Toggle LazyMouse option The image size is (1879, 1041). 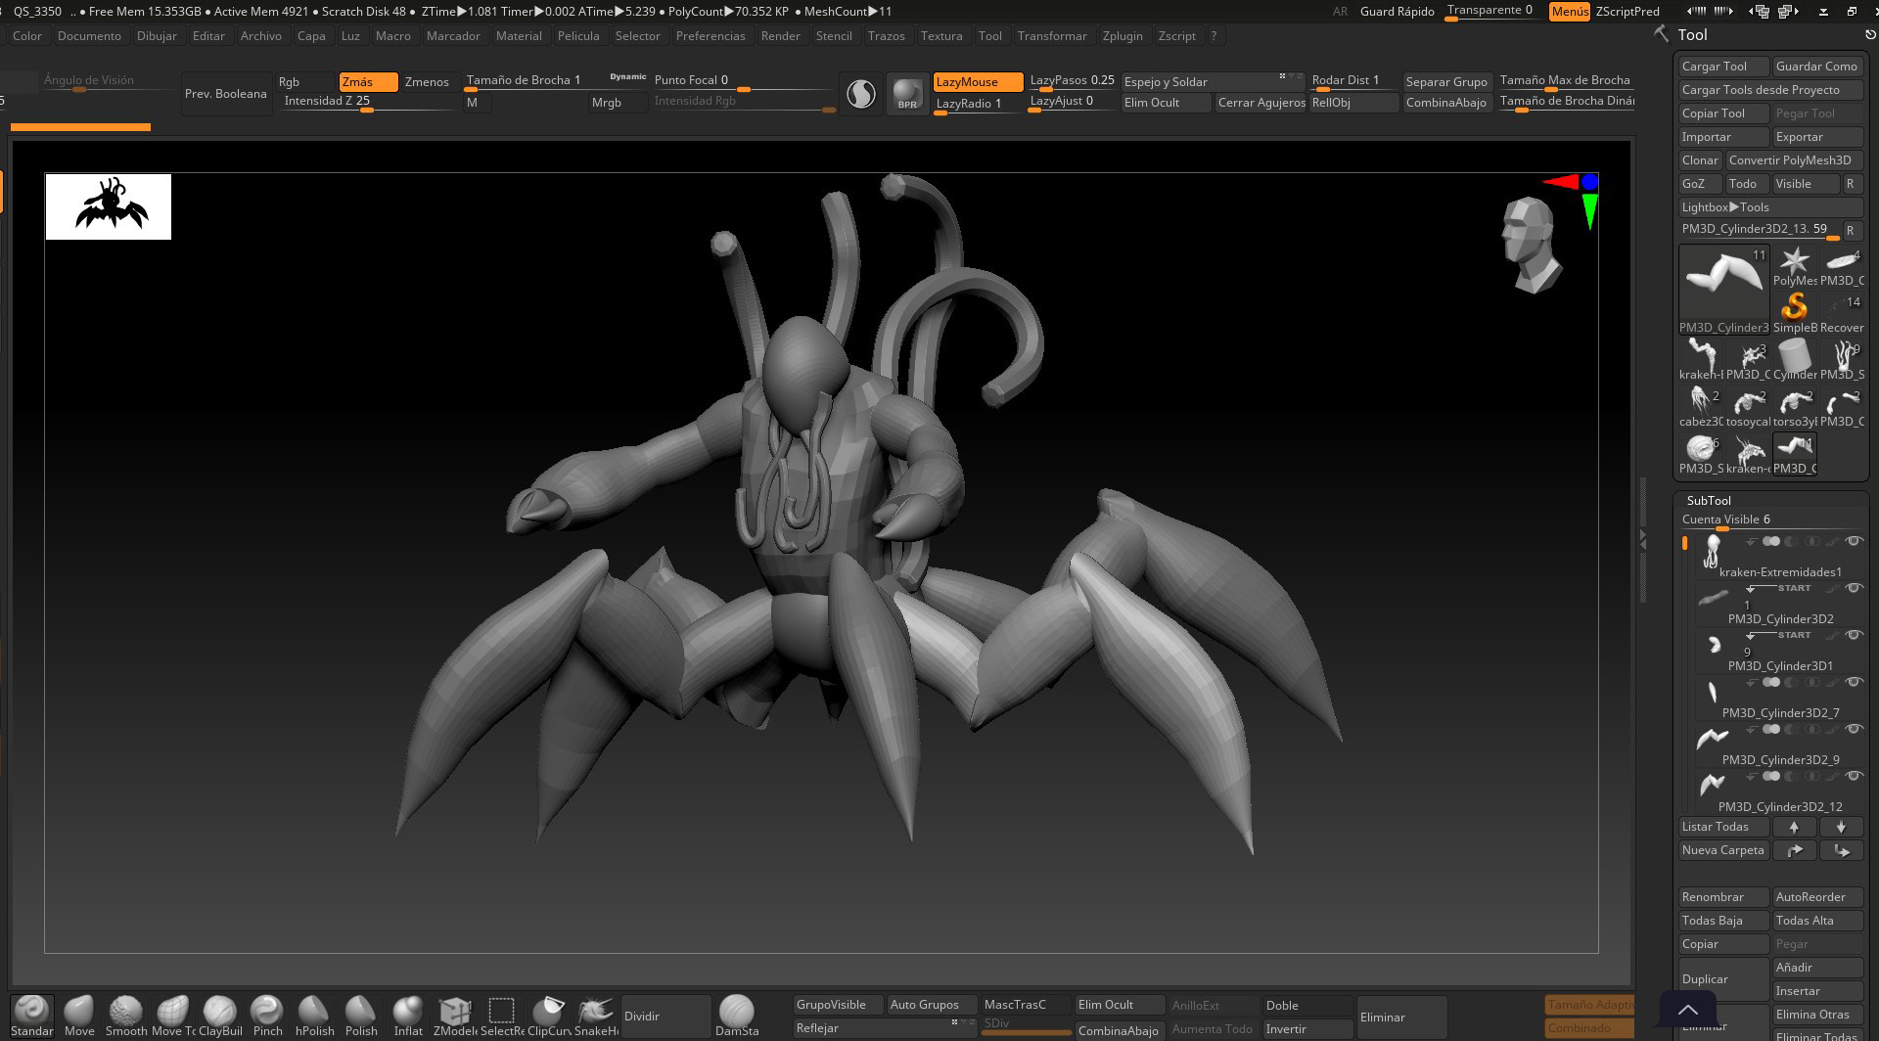click(x=978, y=82)
